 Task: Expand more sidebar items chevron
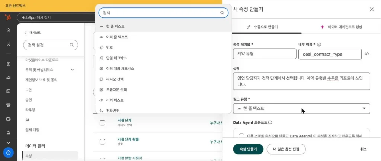click(8, 143)
